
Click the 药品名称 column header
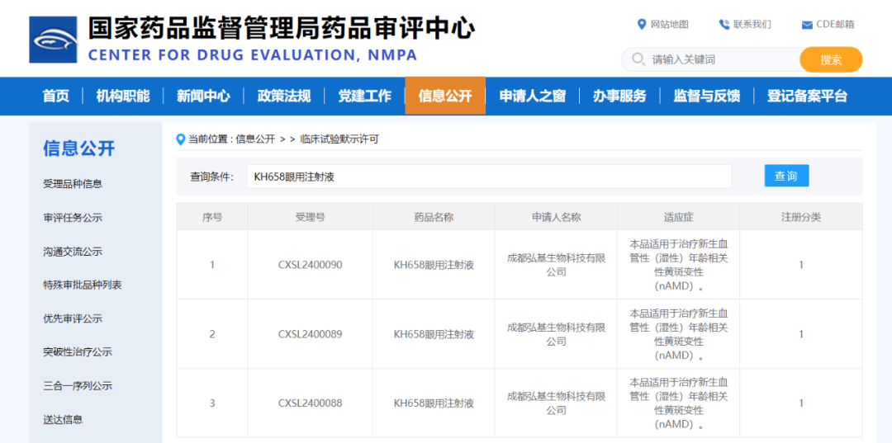coord(434,217)
